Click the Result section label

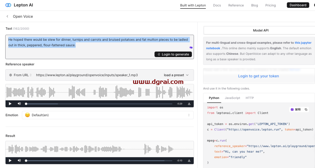click(x=10, y=136)
